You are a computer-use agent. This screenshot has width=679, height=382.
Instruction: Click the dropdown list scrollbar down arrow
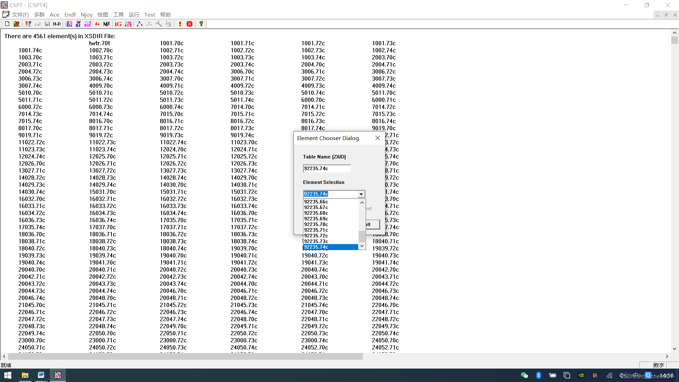(x=362, y=246)
